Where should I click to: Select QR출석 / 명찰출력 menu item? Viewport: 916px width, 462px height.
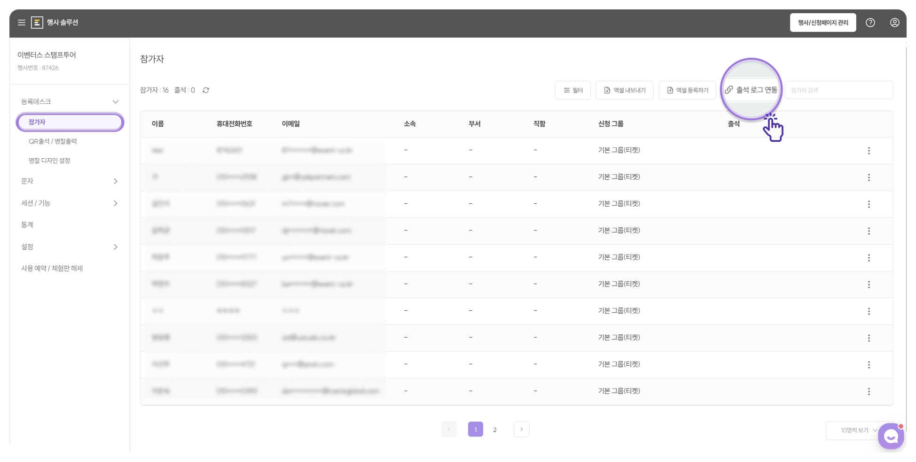point(53,141)
